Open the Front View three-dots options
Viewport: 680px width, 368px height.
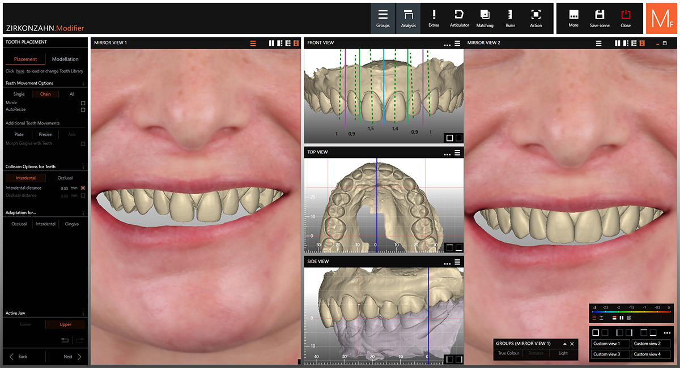coord(448,44)
